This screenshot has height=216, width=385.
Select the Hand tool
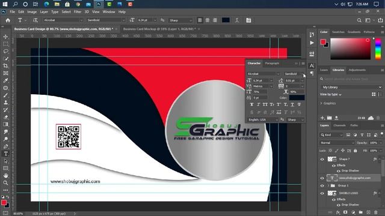point(5,176)
